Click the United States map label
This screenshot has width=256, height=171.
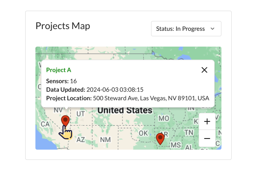click(x=125, y=110)
